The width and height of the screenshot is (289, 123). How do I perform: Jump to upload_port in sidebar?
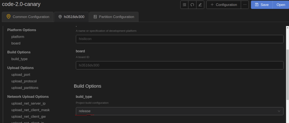(21, 74)
